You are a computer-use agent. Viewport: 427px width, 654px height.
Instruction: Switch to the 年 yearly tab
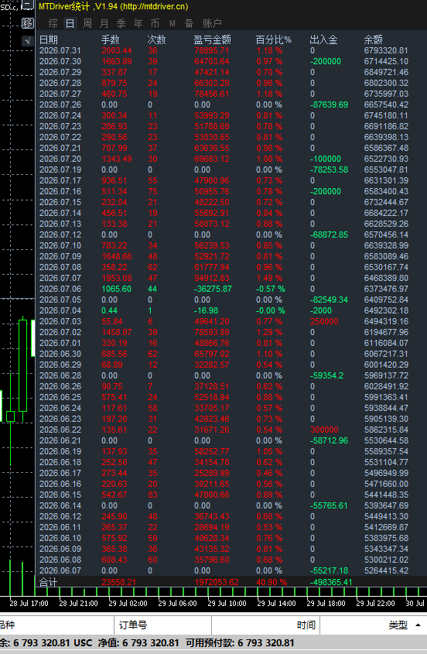138,23
